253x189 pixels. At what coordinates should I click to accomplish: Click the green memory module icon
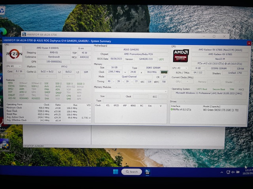pos(164,72)
